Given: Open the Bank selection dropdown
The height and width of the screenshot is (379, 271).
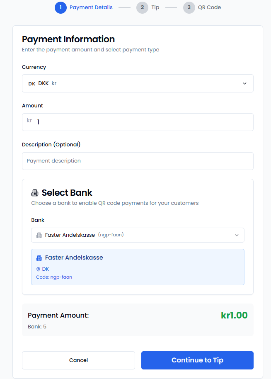Looking at the screenshot, I should tap(138, 235).
